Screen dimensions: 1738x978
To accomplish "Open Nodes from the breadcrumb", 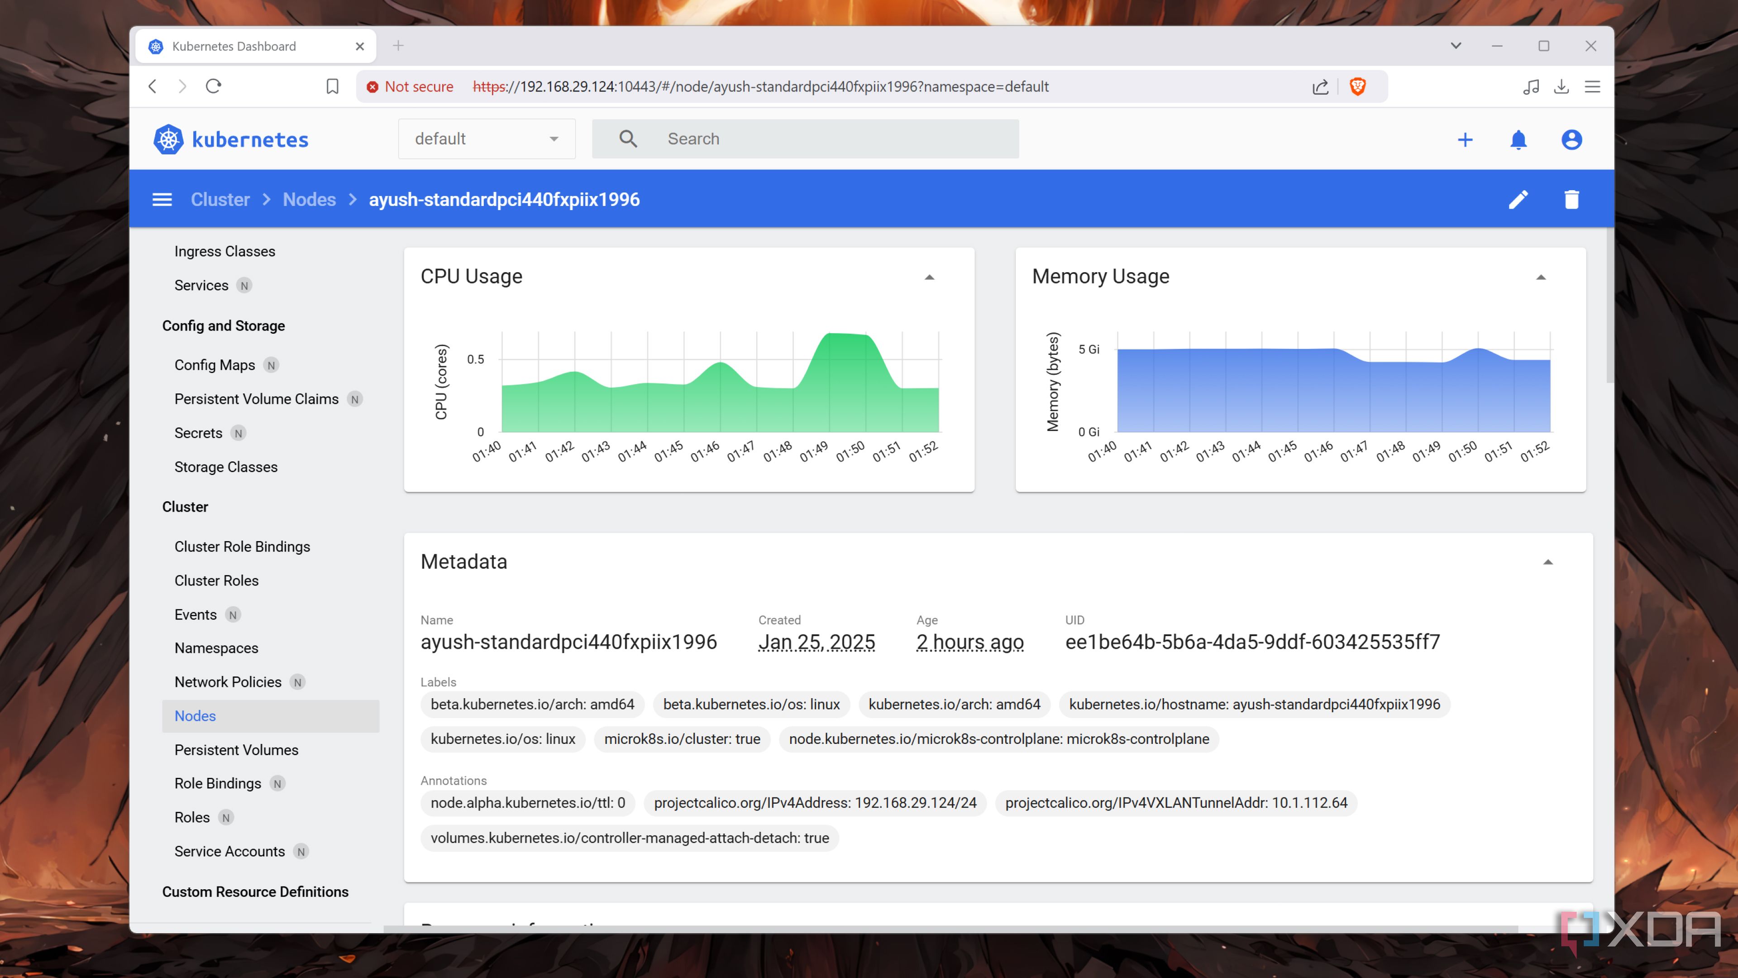I will click(309, 199).
